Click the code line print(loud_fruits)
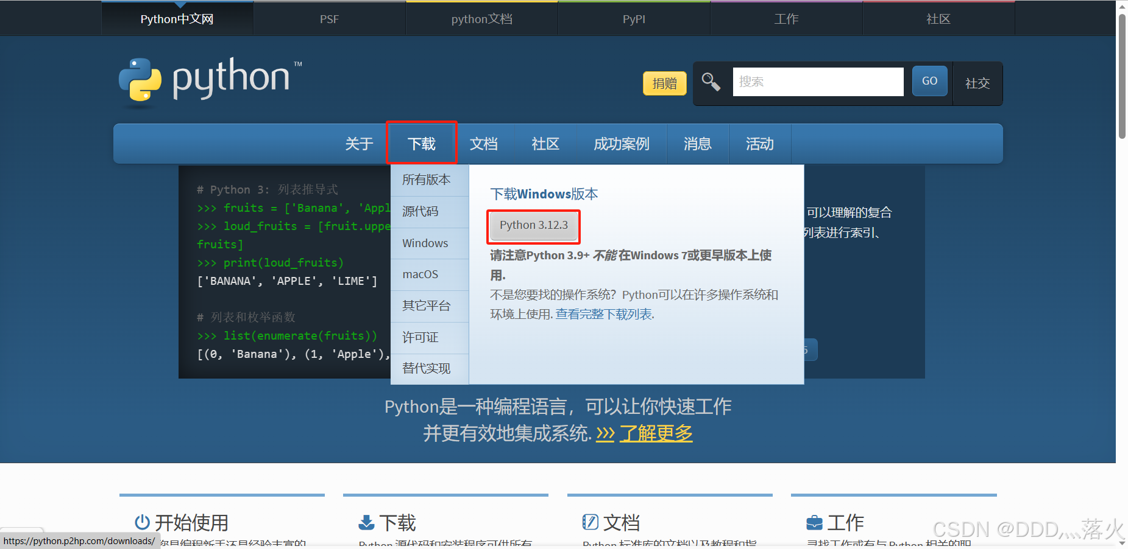Image resolution: width=1128 pixels, height=549 pixels. click(271, 262)
